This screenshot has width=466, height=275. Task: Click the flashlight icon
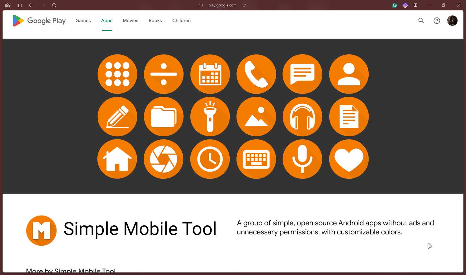(210, 116)
